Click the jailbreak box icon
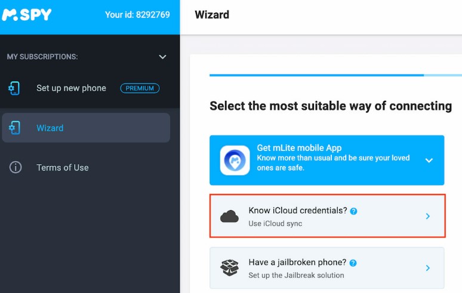The height and width of the screenshot is (293, 462). click(x=229, y=268)
